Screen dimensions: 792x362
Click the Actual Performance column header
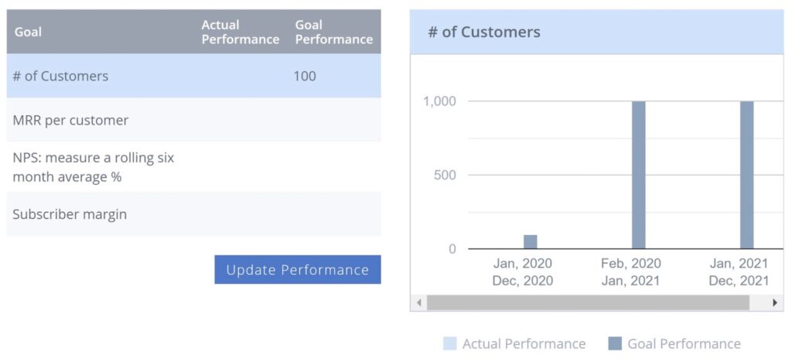tap(240, 32)
